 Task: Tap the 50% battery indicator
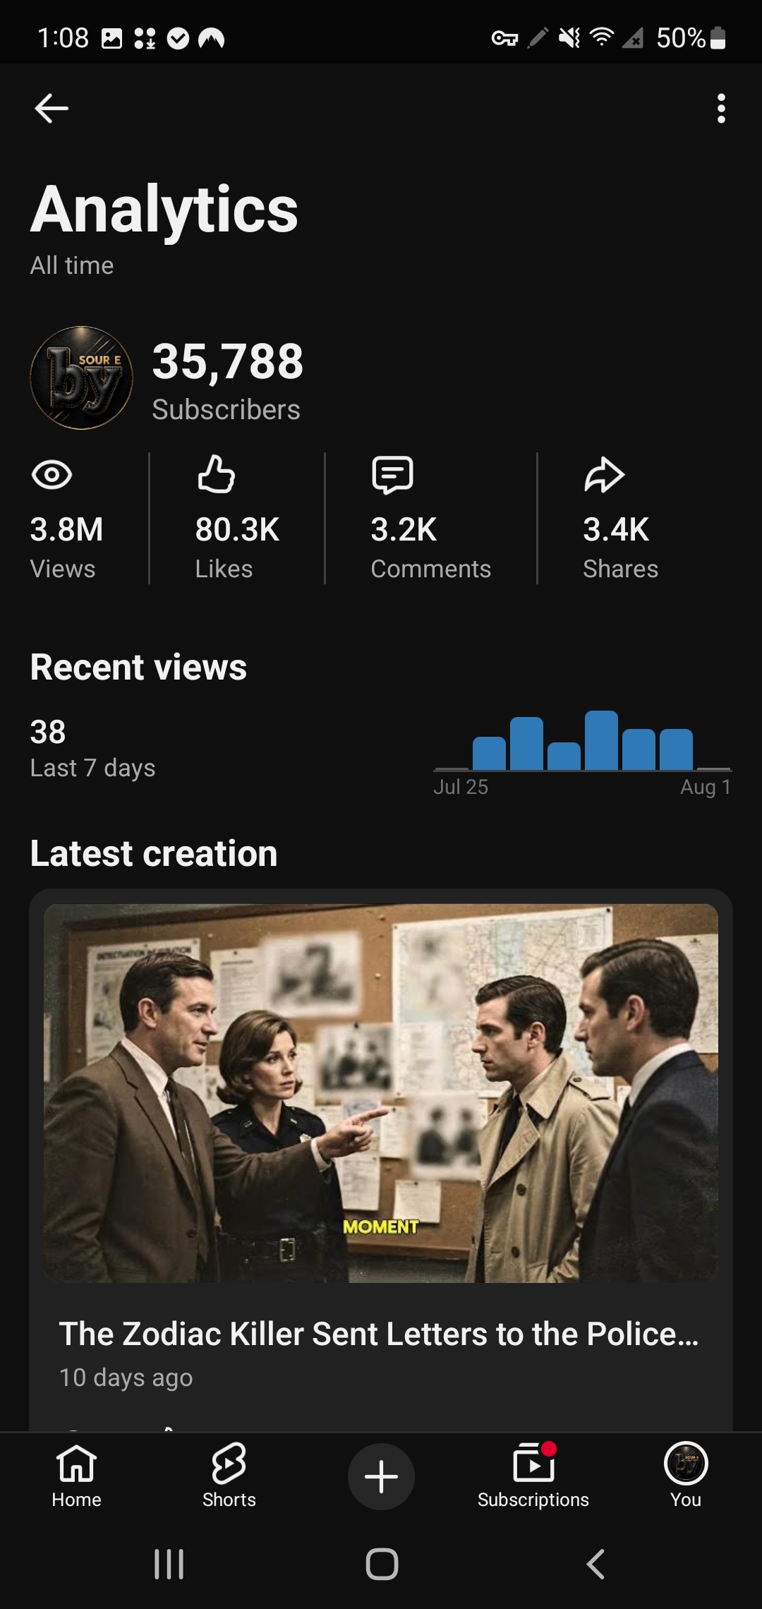691,37
